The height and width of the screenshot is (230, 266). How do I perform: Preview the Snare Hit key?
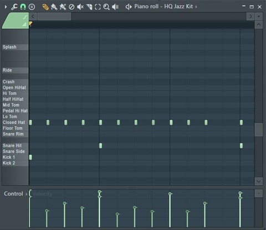coord(16,145)
